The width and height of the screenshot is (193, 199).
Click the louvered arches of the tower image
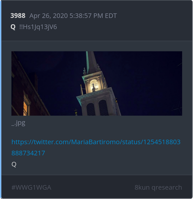[97, 108]
